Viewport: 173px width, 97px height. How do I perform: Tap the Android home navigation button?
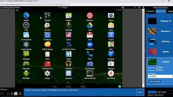pyautogui.click(x=68, y=86)
